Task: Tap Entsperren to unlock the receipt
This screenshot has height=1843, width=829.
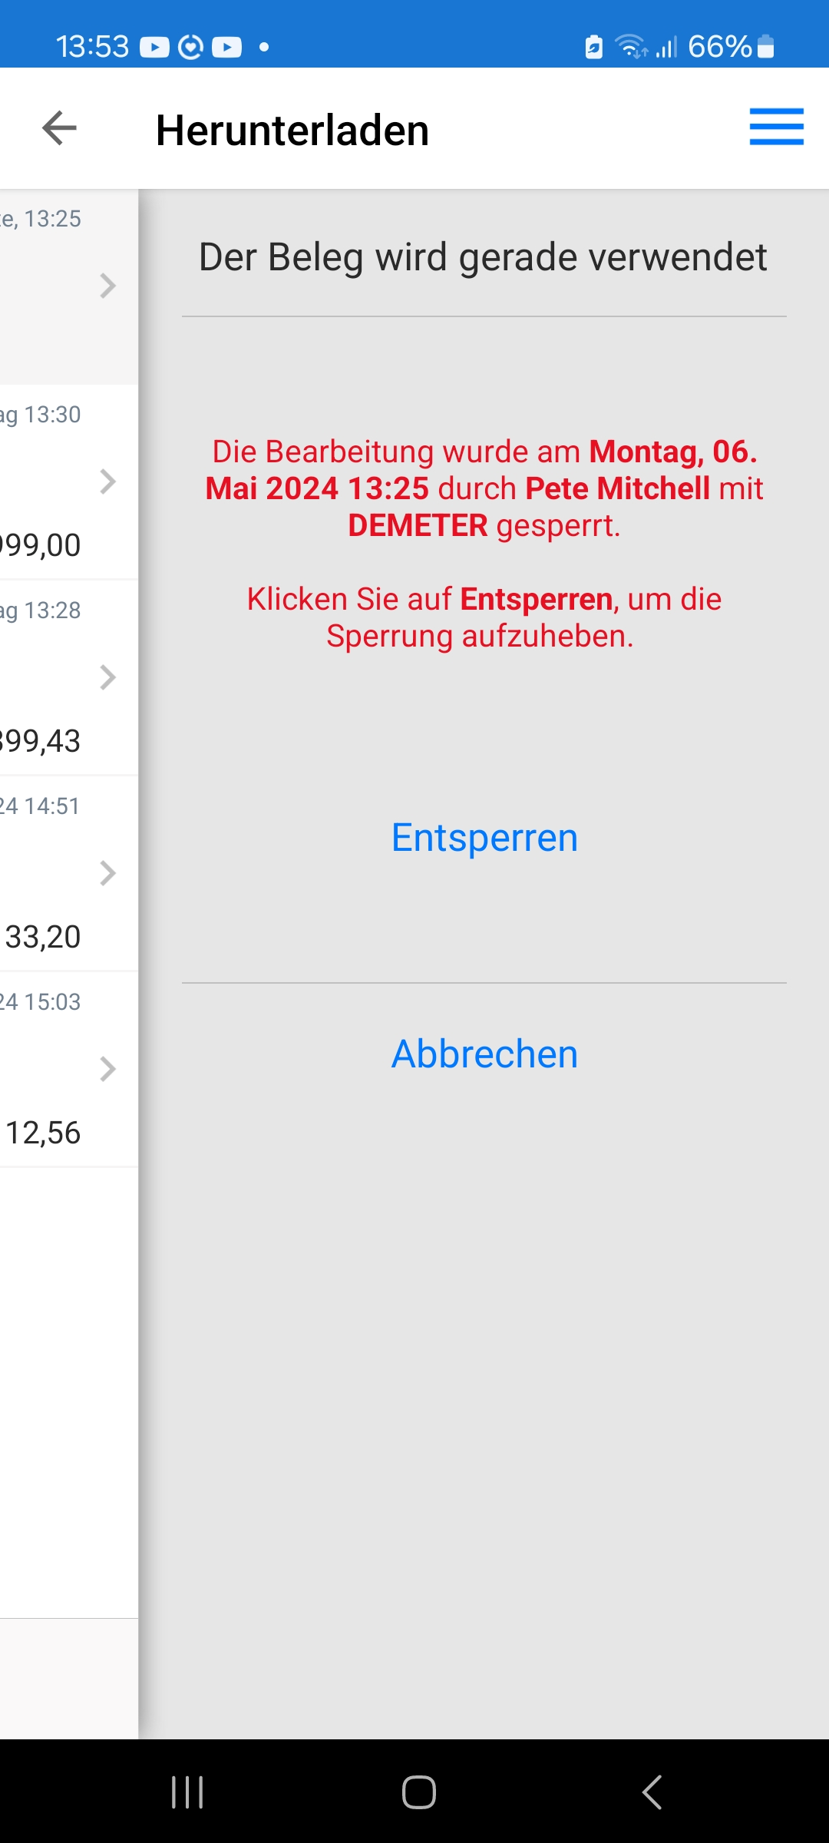Action: (484, 837)
